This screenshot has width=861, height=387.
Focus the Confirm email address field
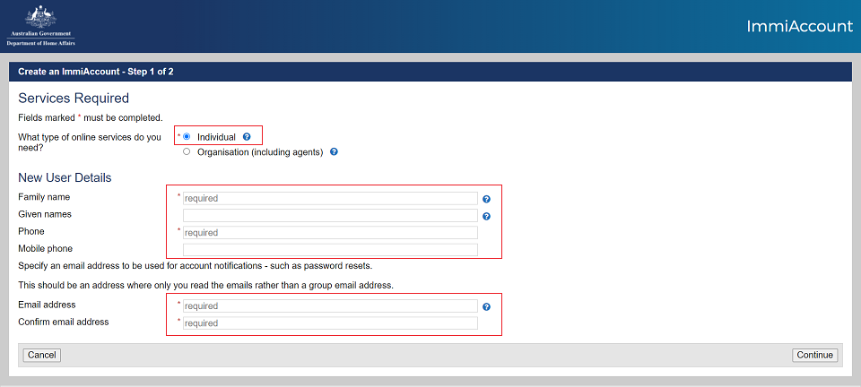click(x=330, y=322)
